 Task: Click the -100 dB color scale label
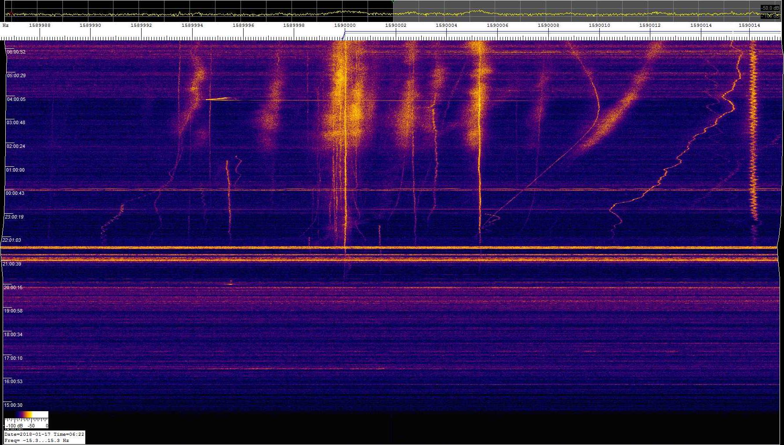point(14,426)
